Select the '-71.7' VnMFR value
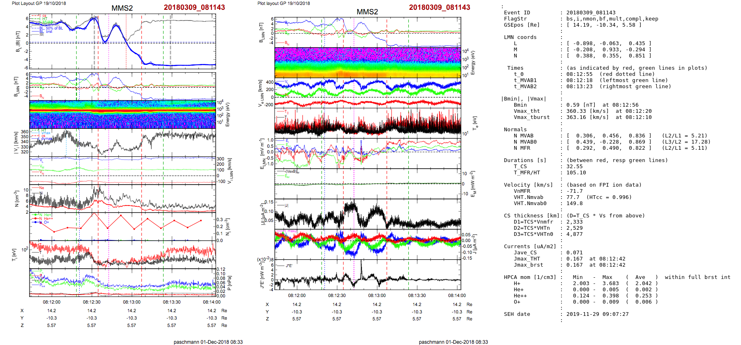 click(574, 191)
